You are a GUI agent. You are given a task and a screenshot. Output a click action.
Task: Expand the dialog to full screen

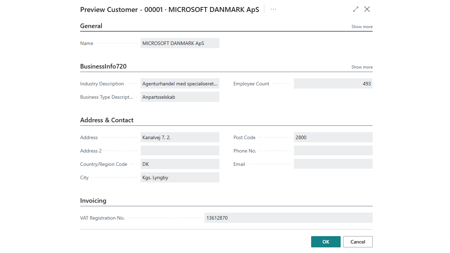pyautogui.click(x=356, y=9)
